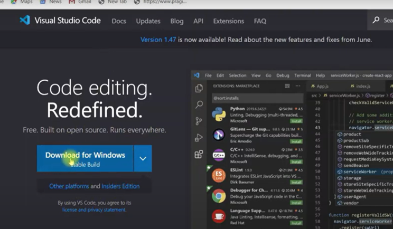
Task: Open Source Control icon in activity bar
Action: tap(199, 121)
